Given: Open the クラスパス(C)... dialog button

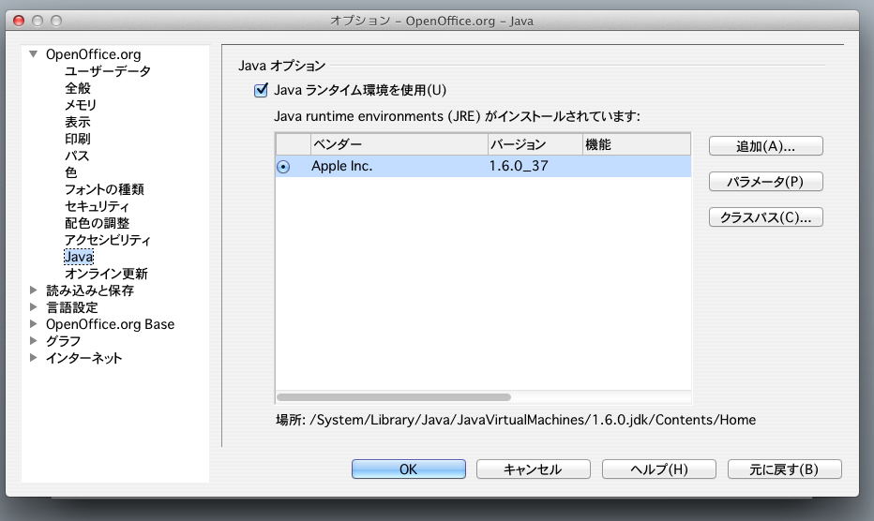Looking at the screenshot, I should pos(765,217).
